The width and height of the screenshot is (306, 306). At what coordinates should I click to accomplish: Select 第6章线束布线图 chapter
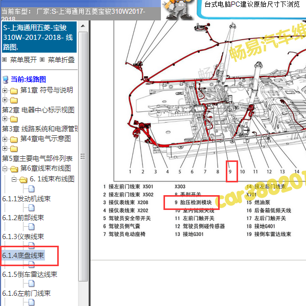click(45, 168)
